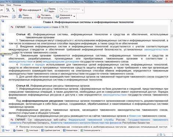Open Комитета таможенного контроля Министерства финансов link
This screenshot has width=173, height=137.
pyautogui.click(x=86, y=123)
